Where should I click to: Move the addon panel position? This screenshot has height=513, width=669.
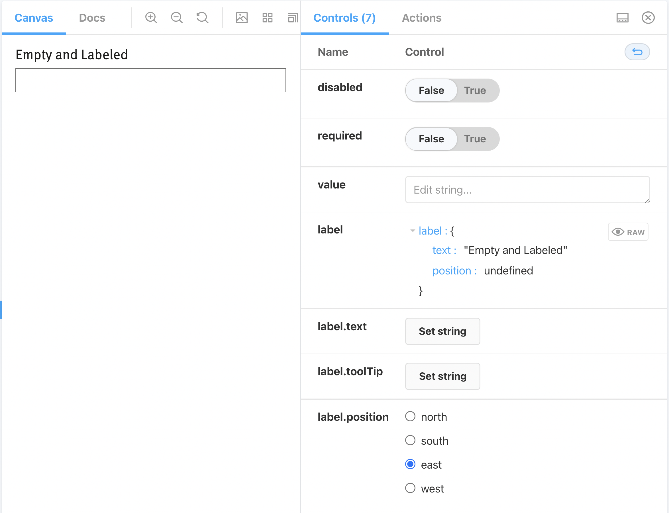pos(622,18)
